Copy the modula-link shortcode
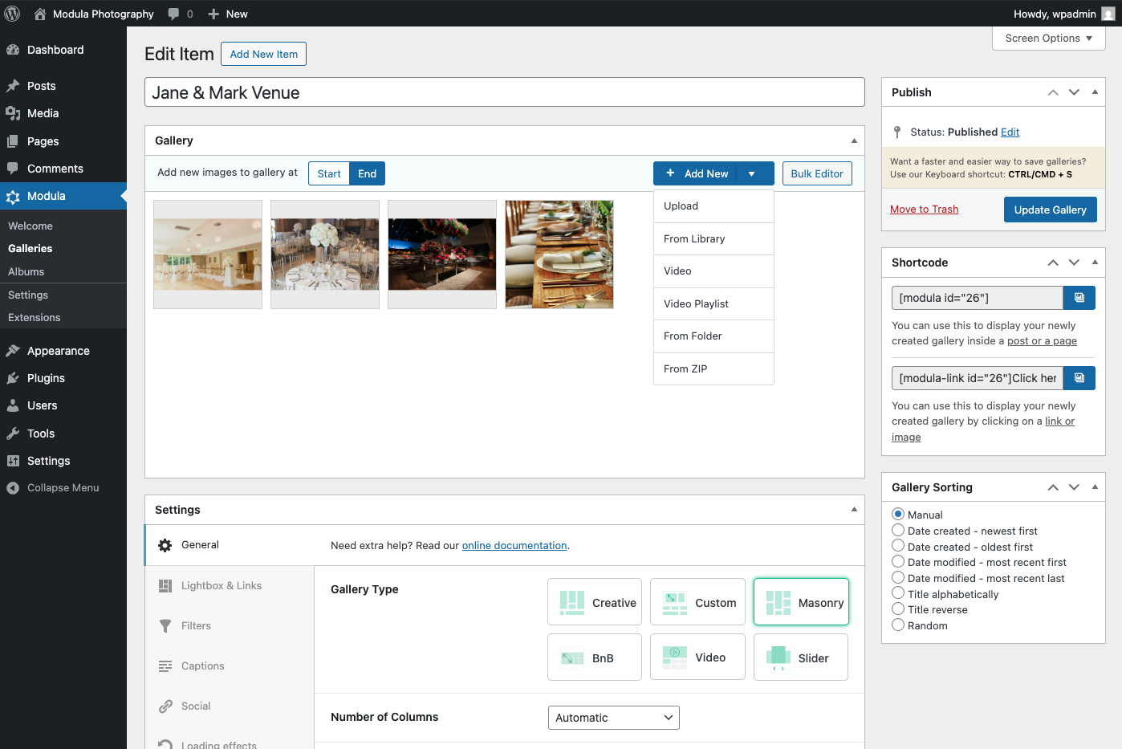Viewport: 1122px width, 749px height. tap(1079, 378)
